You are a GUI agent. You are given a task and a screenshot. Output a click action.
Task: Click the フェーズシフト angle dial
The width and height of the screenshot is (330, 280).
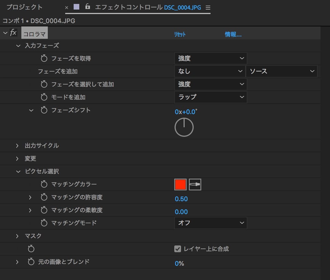(x=184, y=127)
